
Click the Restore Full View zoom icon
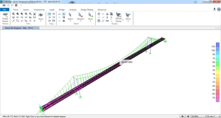(18, 14)
